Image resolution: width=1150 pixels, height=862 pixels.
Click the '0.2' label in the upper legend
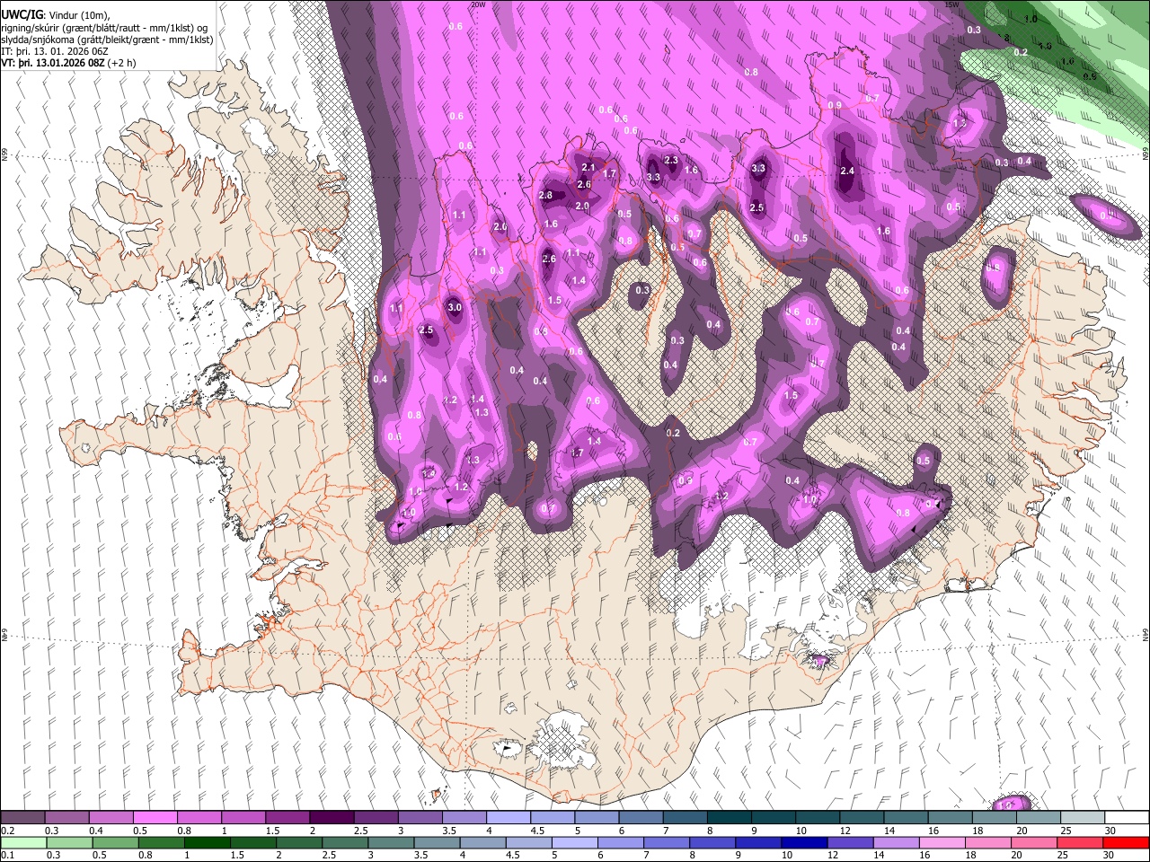coord(7,831)
